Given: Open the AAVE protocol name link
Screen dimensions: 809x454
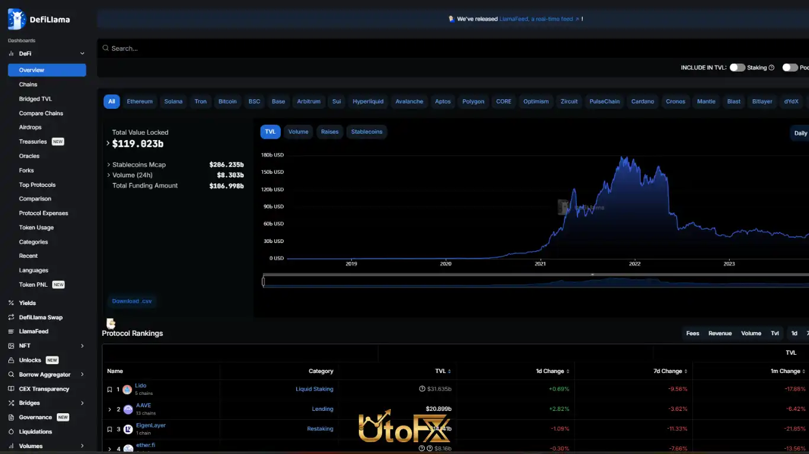Looking at the screenshot, I should (144, 406).
